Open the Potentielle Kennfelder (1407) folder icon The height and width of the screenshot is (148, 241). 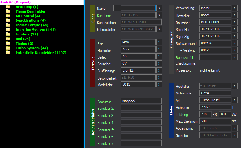coord(8,53)
